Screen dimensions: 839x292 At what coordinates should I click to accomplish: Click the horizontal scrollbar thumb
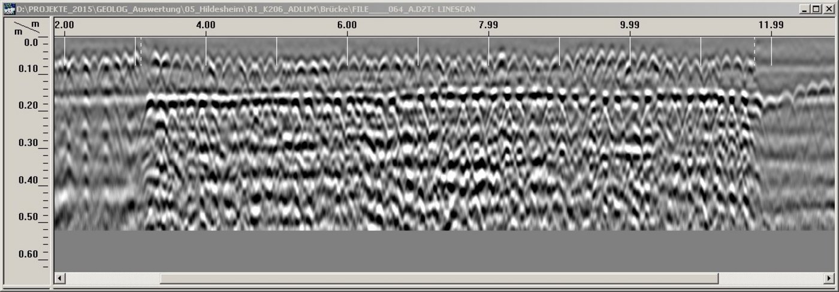[439, 278]
